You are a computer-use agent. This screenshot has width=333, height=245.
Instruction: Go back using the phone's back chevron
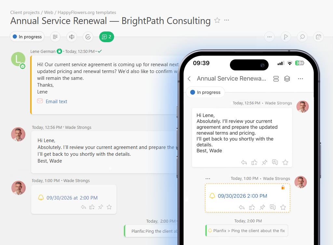189,79
